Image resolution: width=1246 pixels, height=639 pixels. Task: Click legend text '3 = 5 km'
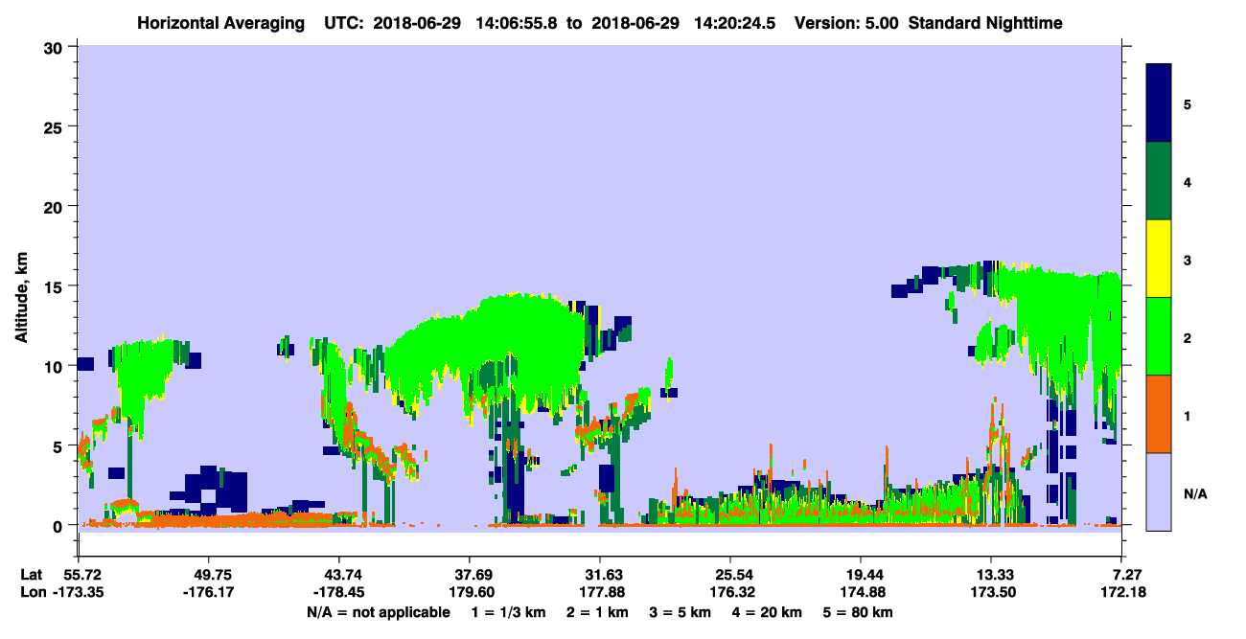[x=681, y=612]
